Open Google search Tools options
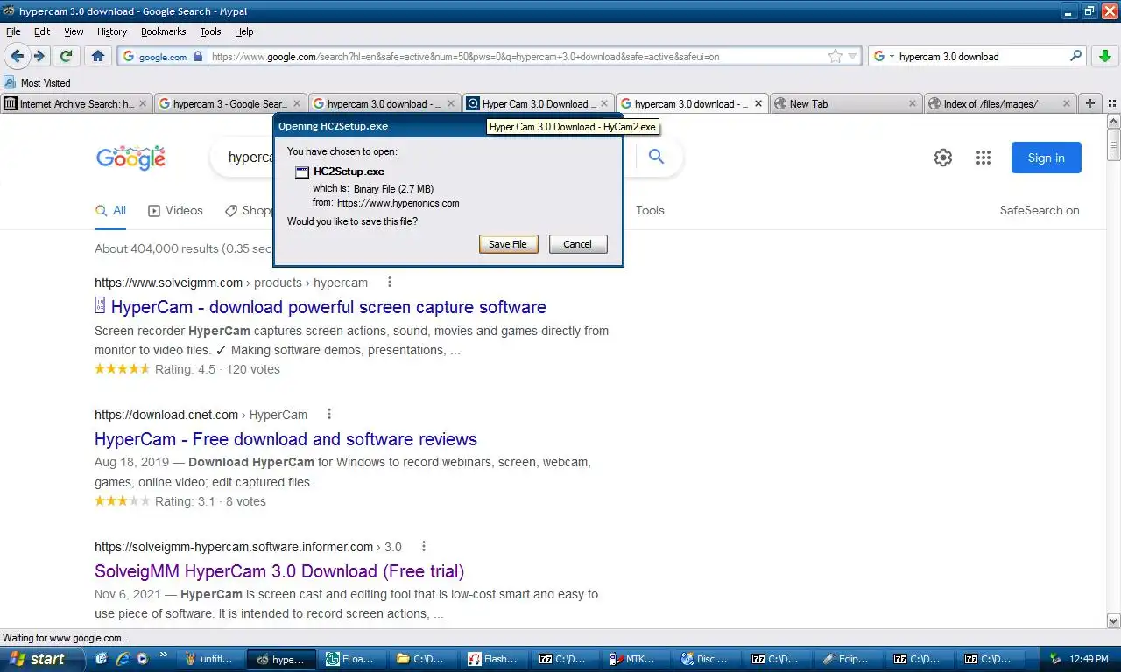Screen dimensions: 1121x672 (650, 211)
